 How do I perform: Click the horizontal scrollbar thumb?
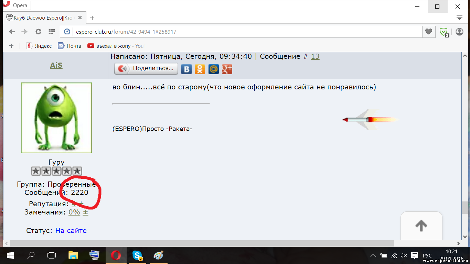click(201, 243)
